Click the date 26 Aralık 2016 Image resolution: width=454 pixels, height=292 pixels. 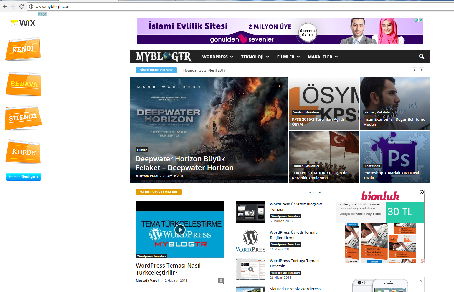click(x=173, y=176)
